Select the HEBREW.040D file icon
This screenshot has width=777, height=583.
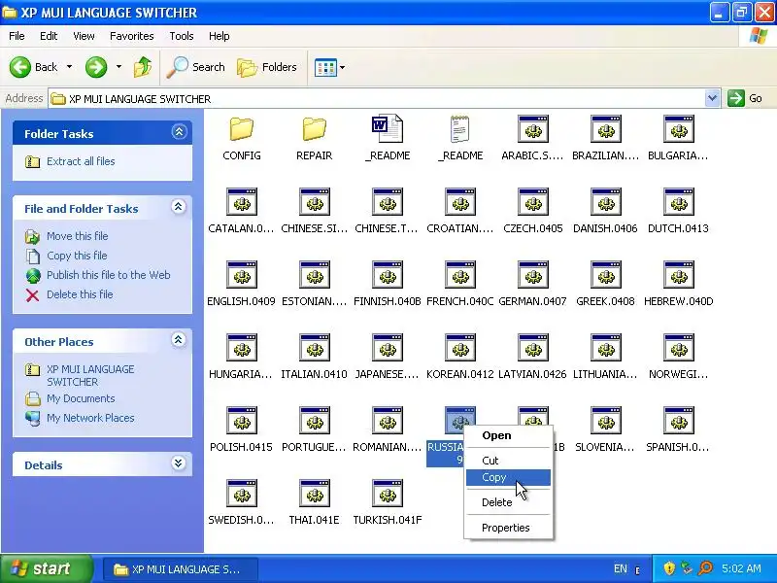point(678,275)
